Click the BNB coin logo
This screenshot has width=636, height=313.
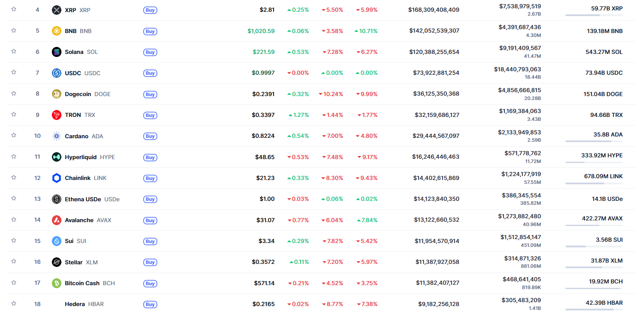(x=56, y=30)
